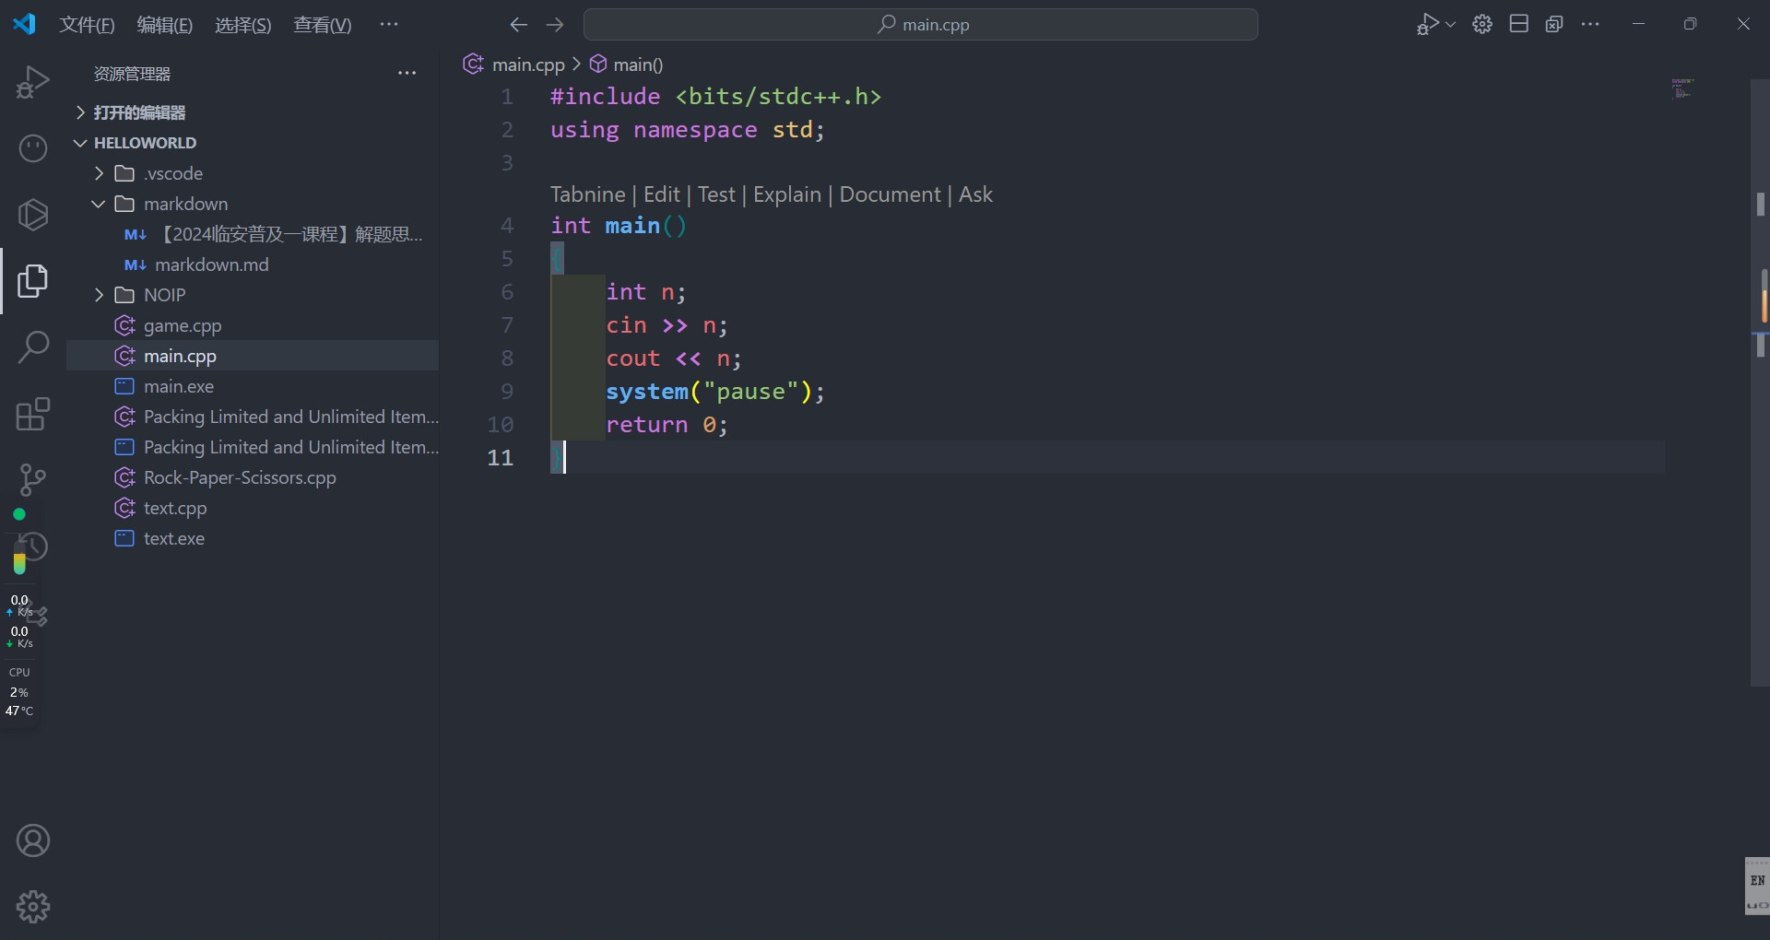The width and height of the screenshot is (1770, 940).
Task: Open the Accounts icon menu
Action: [x=33, y=840]
